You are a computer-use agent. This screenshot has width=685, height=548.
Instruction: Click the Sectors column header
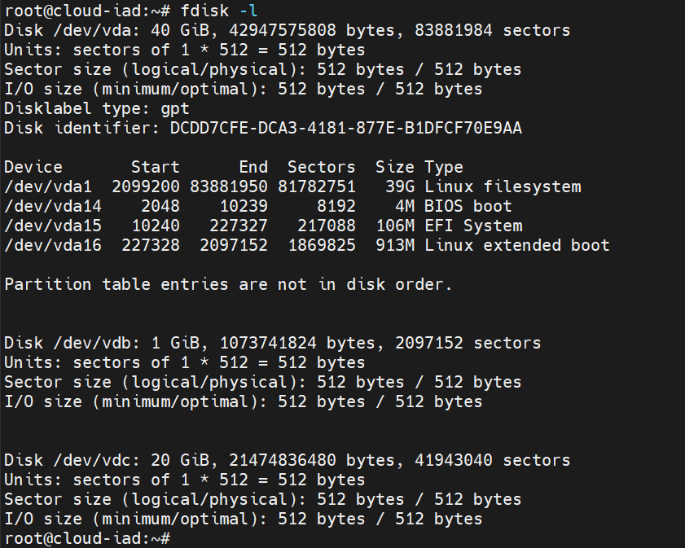[321, 167]
